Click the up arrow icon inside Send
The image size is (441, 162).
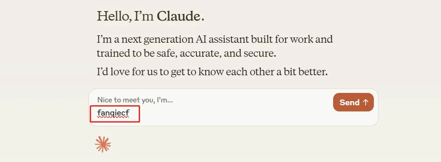tap(365, 102)
